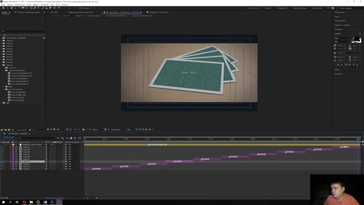Toggle the Snapping checkbox in the toolbar
This screenshot has height=205, width=364.
pyautogui.click(x=80, y=8)
